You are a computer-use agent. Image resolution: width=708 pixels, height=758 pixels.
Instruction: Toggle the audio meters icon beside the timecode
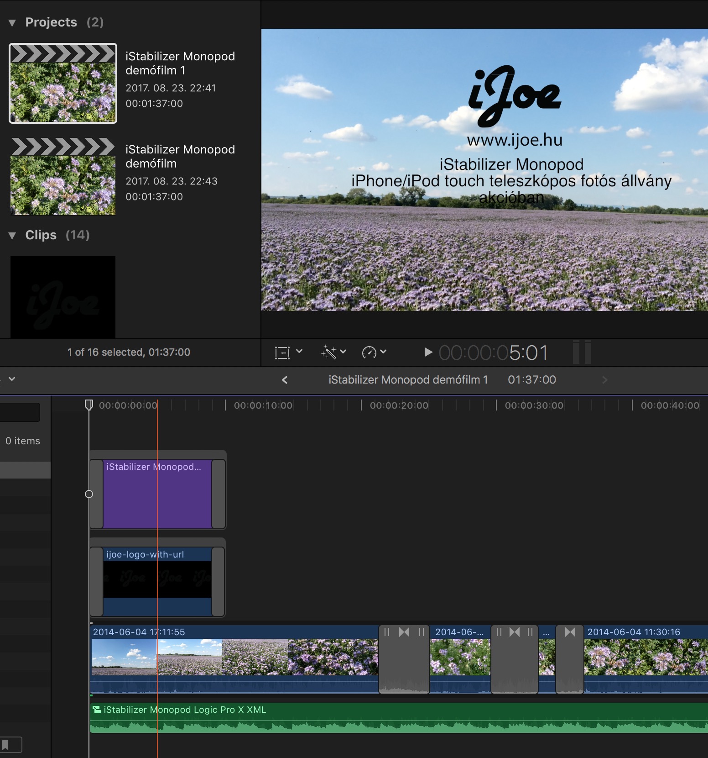pyautogui.click(x=582, y=352)
